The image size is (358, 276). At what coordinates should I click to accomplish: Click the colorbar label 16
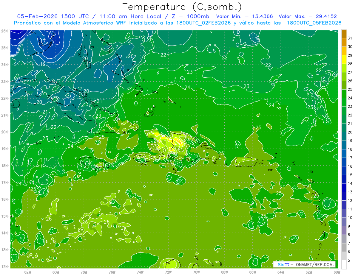coord(350,166)
